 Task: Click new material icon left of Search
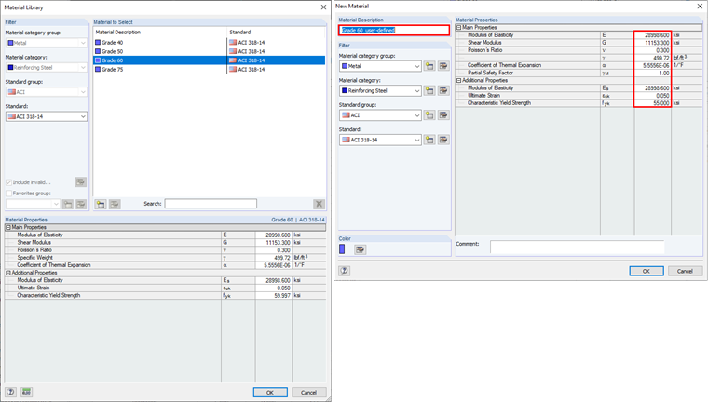pyautogui.click(x=101, y=204)
